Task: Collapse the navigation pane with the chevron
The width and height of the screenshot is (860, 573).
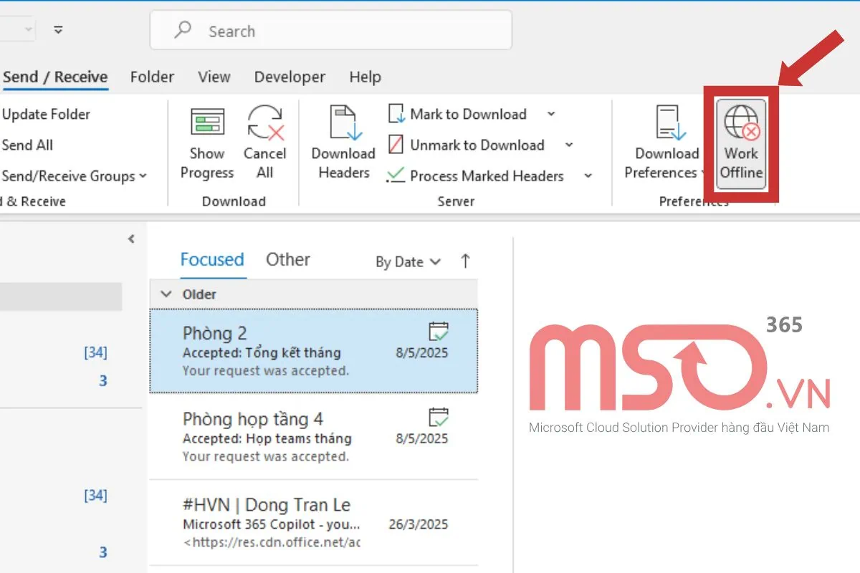Action: point(131,240)
